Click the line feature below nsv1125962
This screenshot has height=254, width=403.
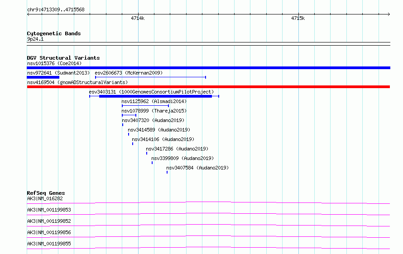click(145, 106)
